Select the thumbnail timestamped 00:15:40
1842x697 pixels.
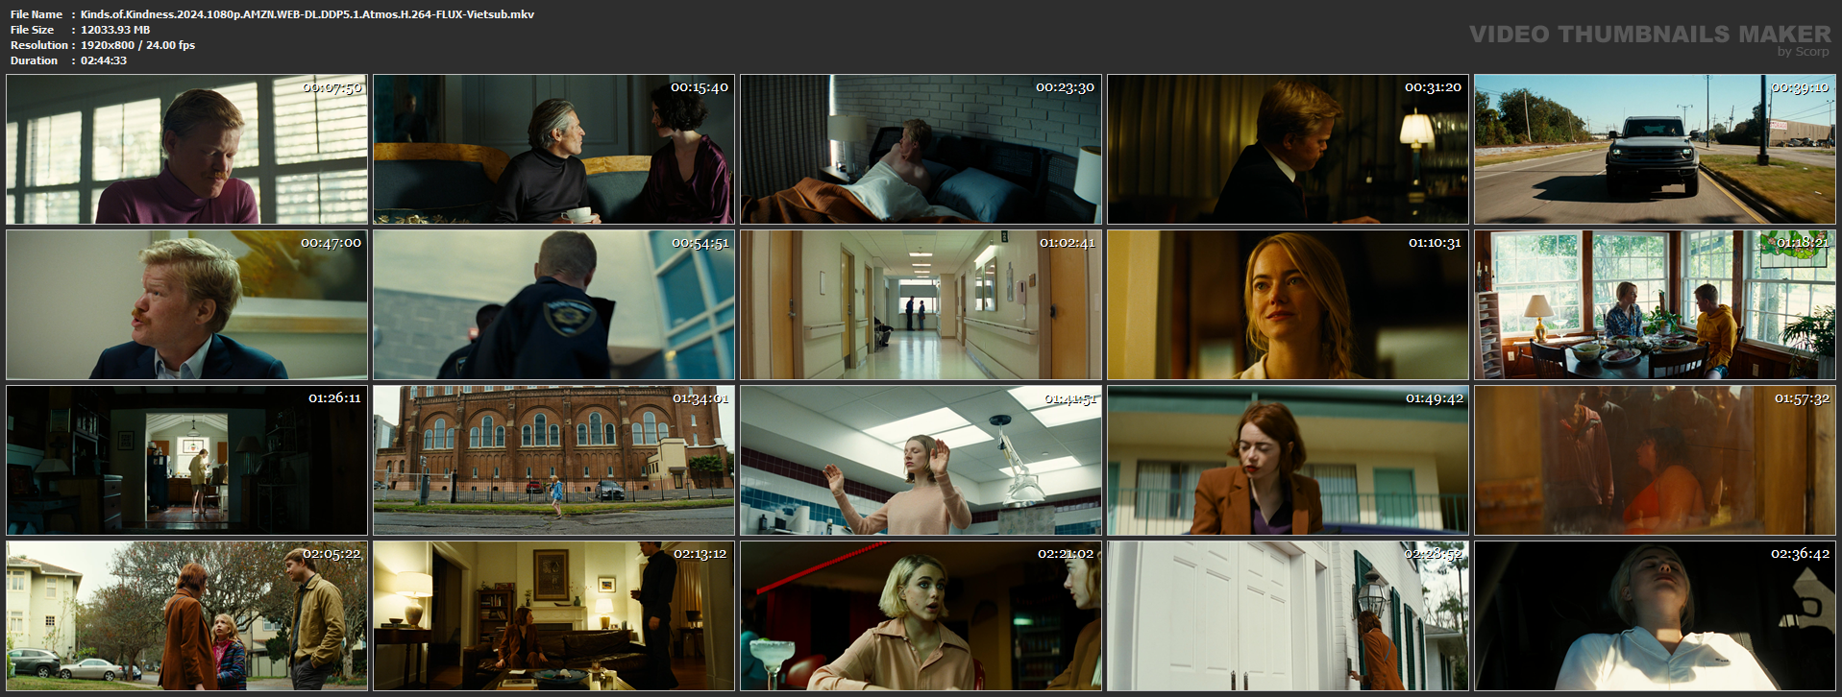click(x=553, y=149)
